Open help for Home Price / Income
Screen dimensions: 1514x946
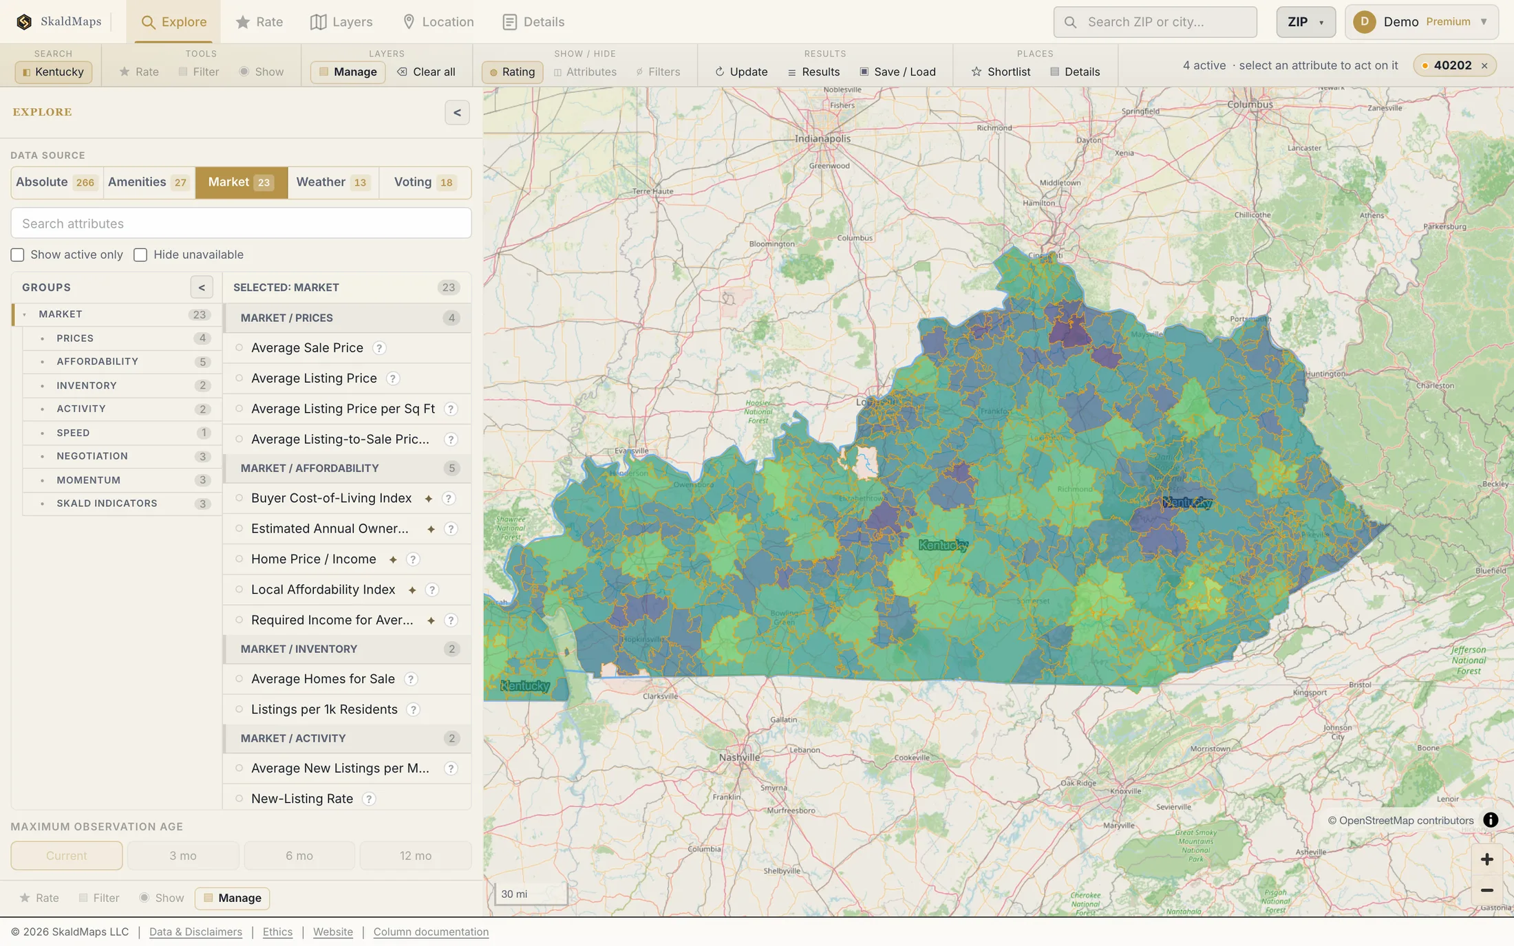click(413, 559)
